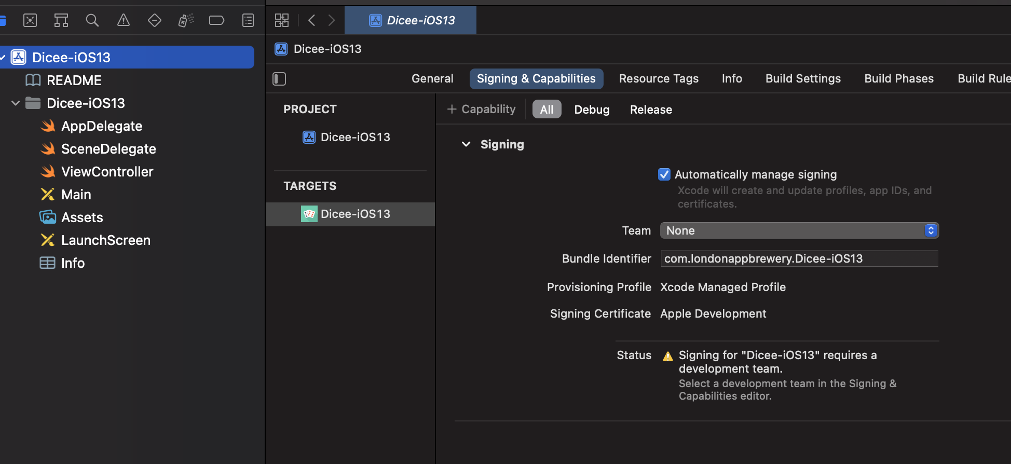Collapse the Dicee-iOS13 folder chevron
The height and width of the screenshot is (464, 1011).
[x=16, y=103]
